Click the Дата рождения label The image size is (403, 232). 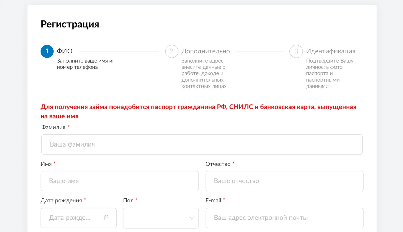point(61,200)
